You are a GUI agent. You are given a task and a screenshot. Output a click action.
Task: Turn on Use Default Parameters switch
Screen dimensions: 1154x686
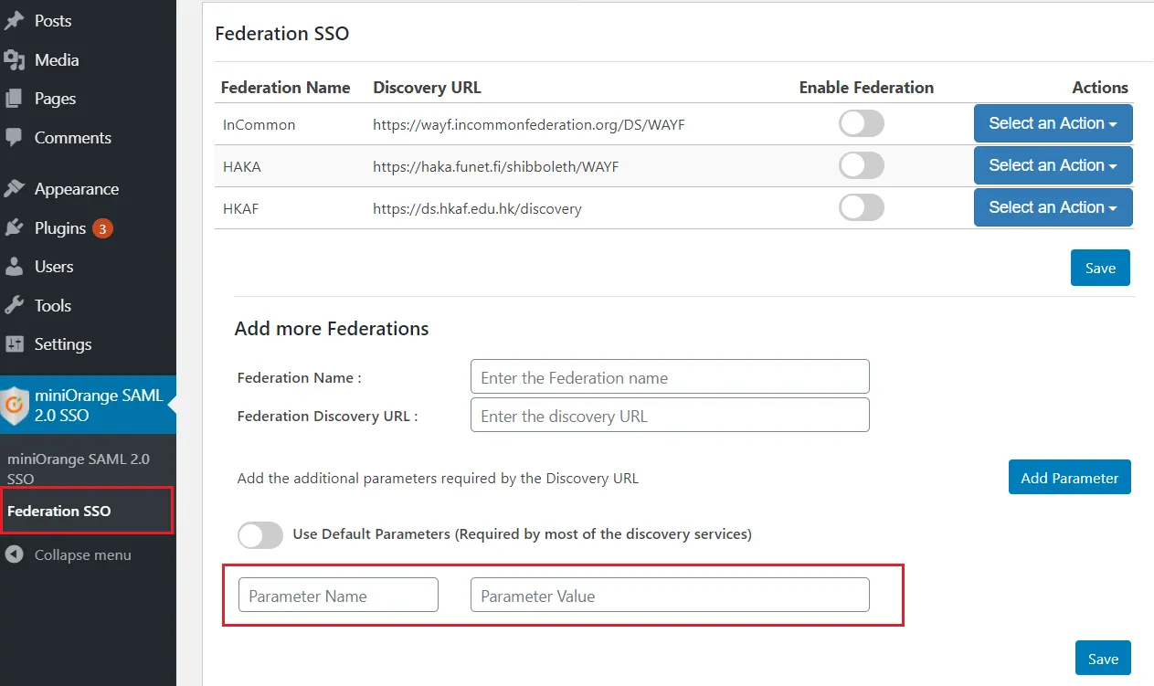[260, 534]
